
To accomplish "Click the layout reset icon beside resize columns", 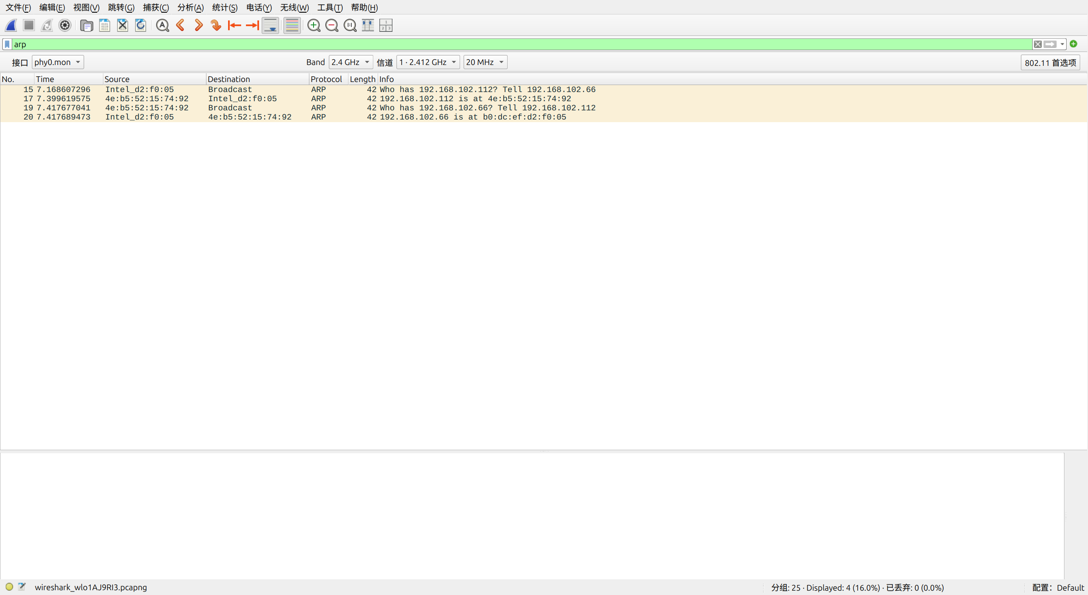I will coord(386,25).
